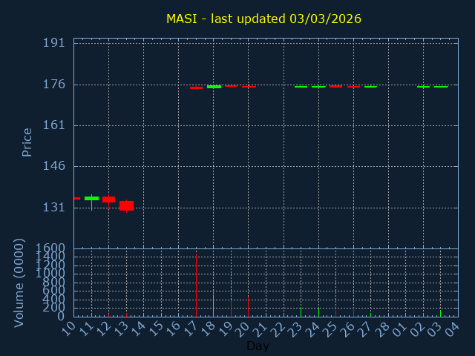Click the tallest red volume bar on day 17
Screen dimensions: 475x356
(196, 286)
